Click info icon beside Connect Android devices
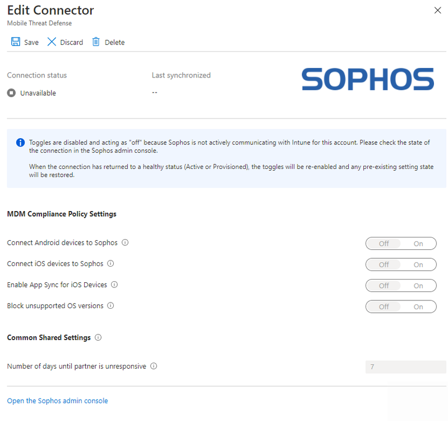Viewport: 448px width, 421px height. pyautogui.click(x=125, y=243)
